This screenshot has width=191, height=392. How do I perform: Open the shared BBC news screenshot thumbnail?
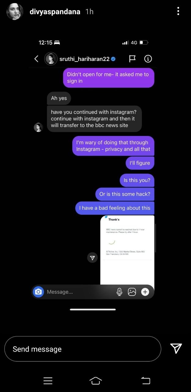(x=127, y=250)
